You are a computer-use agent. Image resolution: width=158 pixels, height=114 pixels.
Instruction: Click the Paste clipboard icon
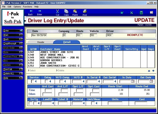[75, 11]
